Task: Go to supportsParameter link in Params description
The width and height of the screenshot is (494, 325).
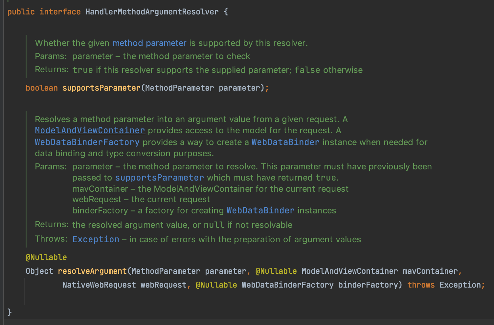Action: [159, 178]
